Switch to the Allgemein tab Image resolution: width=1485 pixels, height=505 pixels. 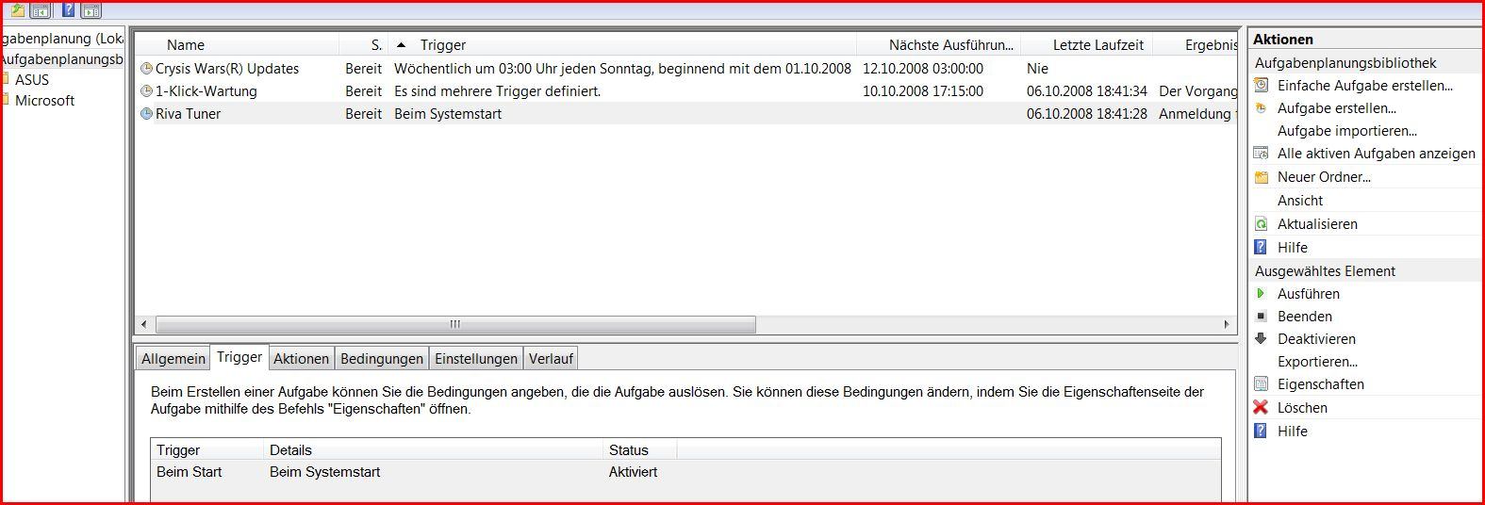[173, 358]
